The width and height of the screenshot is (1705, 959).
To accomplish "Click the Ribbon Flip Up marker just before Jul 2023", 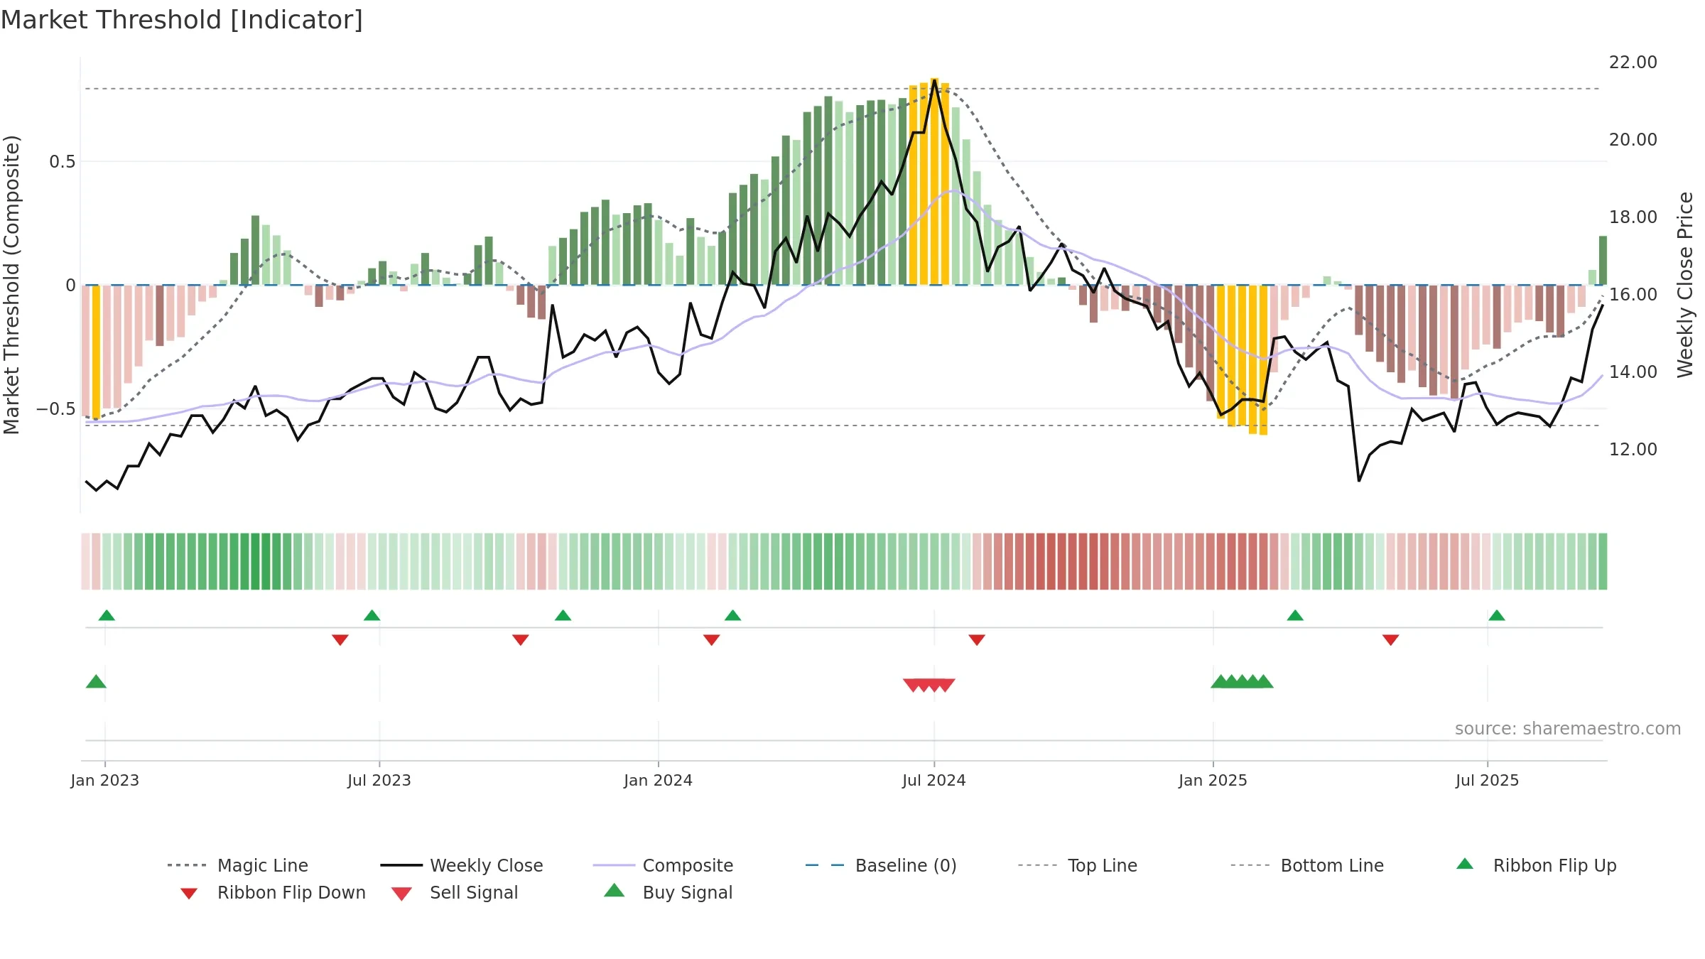I will point(372,615).
